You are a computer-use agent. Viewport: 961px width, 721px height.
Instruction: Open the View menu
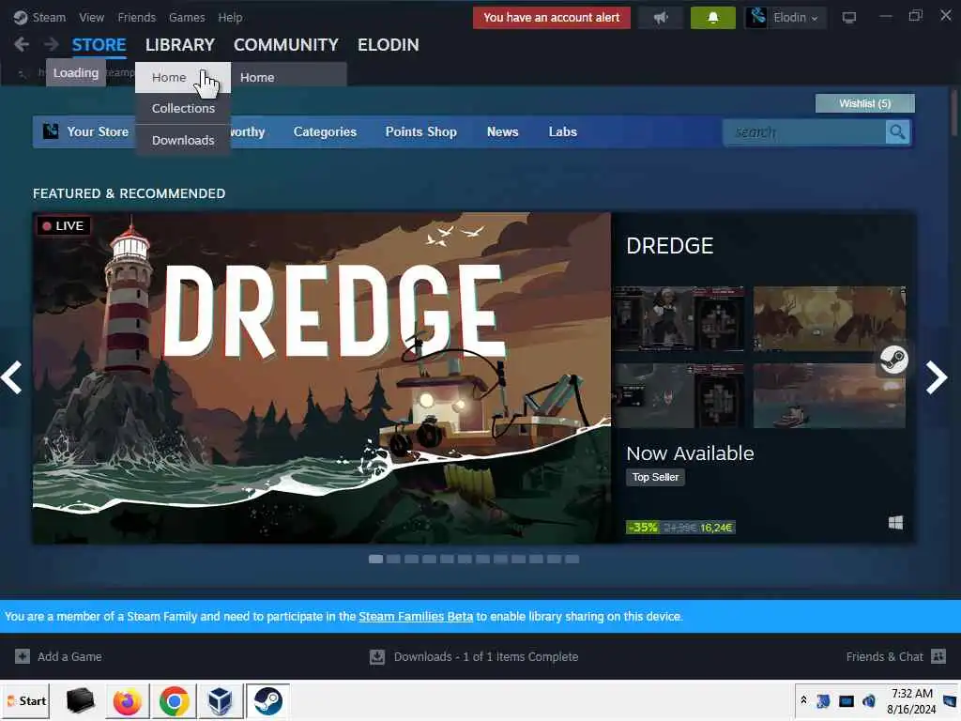point(91,17)
